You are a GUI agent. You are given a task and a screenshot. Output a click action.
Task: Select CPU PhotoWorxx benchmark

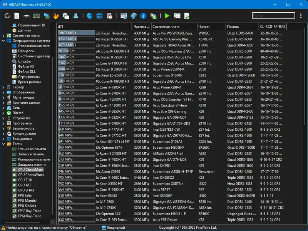[31, 175]
